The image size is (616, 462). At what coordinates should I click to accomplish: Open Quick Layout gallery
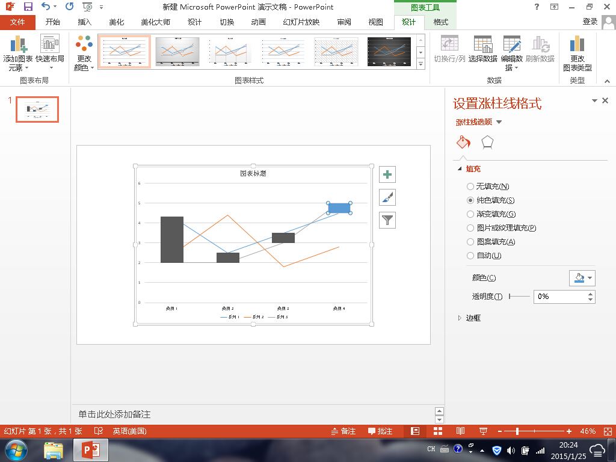(x=50, y=53)
